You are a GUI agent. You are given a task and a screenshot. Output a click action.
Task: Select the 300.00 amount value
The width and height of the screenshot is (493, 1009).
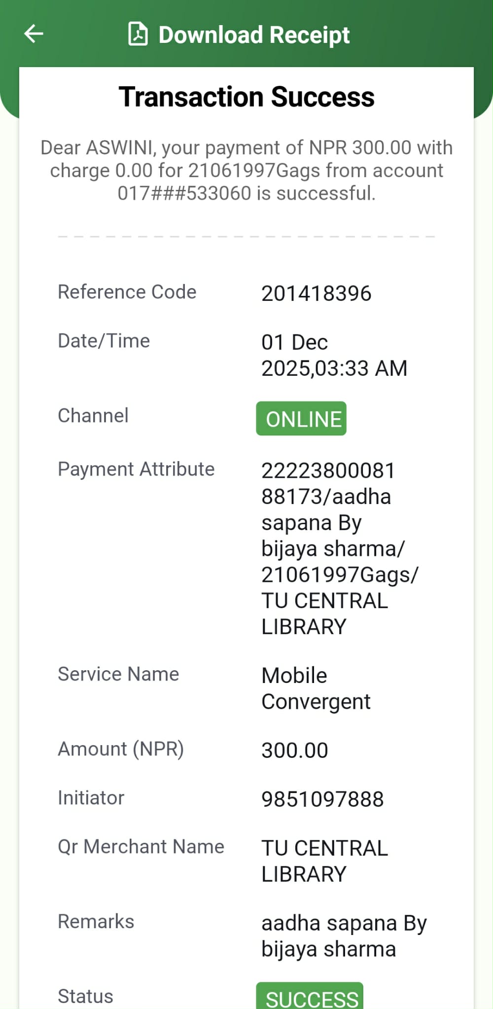pyautogui.click(x=294, y=751)
